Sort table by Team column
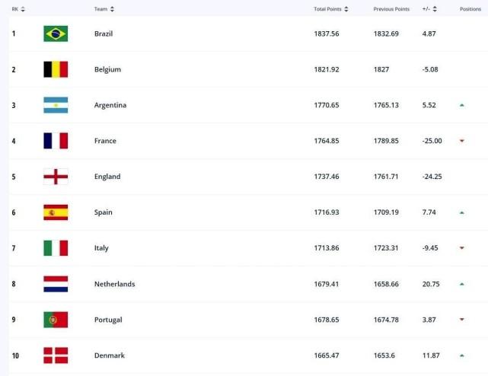The image size is (488, 376). 104,9
